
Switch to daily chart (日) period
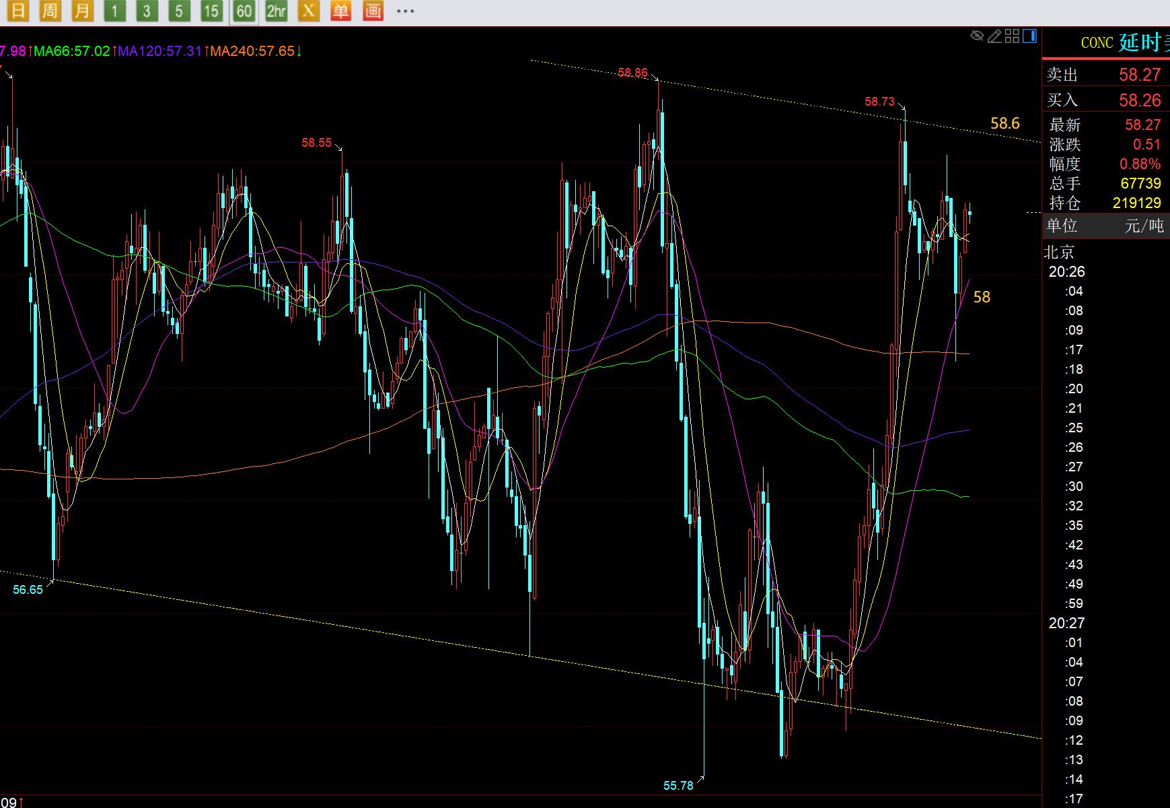[x=17, y=11]
